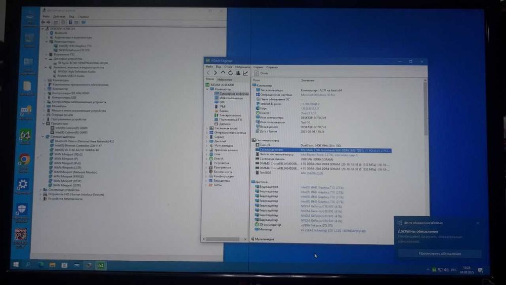
Task: Open AIDA64 Файл menu
Action: point(209,67)
